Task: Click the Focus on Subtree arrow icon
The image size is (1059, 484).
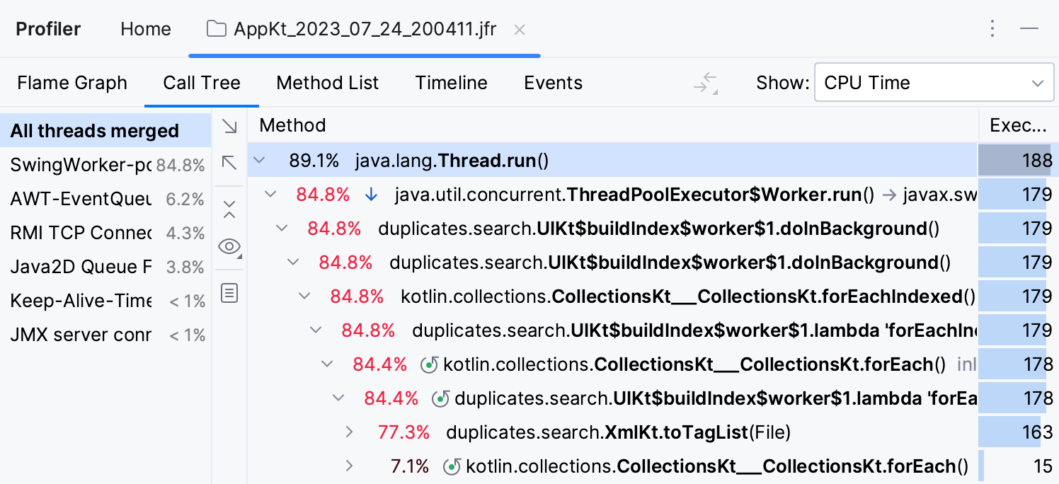Action: coord(229,126)
